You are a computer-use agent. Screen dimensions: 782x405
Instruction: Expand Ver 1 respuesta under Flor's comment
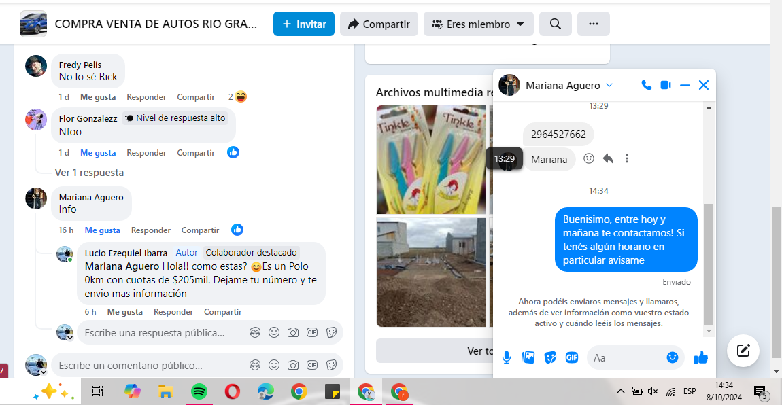tap(89, 173)
